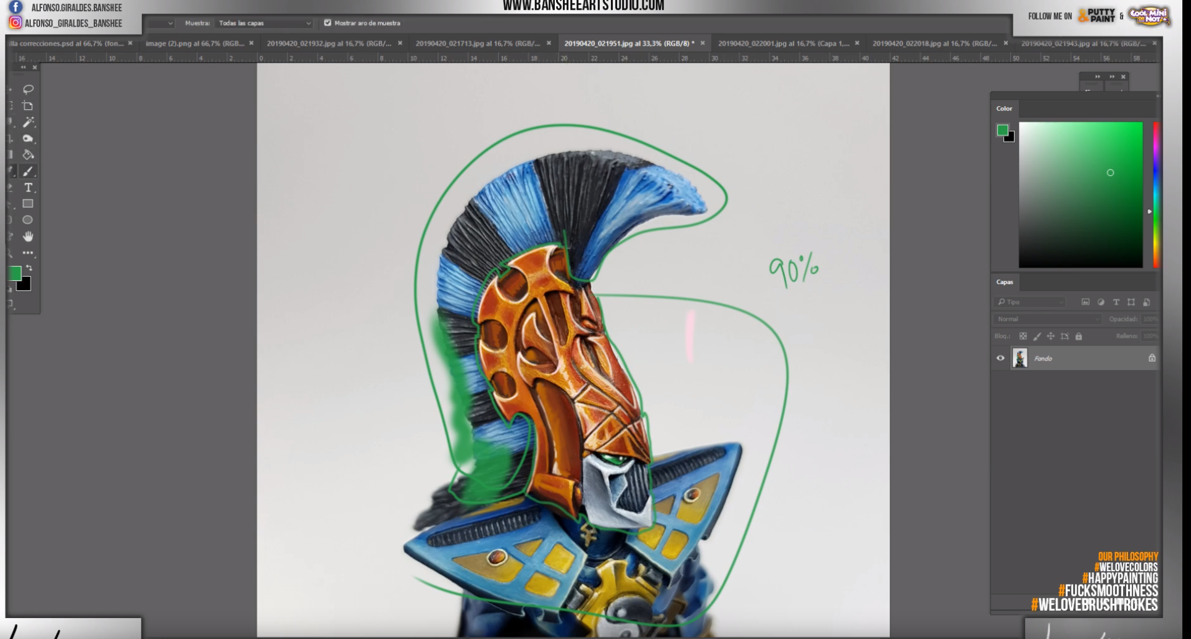This screenshot has width=1191, height=639.
Task: Swap foreground and background colors
Action: [x=29, y=268]
